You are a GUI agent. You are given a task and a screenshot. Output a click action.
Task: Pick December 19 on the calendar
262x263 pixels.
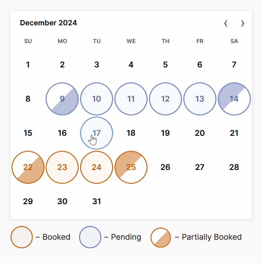click(165, 133)
